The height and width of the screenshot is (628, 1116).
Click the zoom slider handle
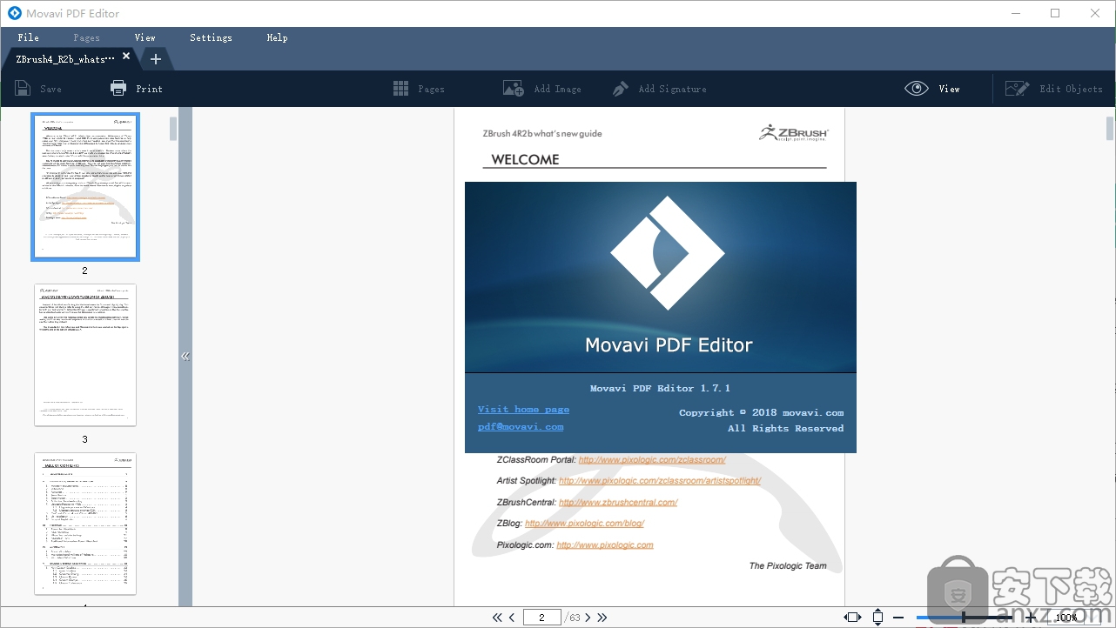pos(964,618)
